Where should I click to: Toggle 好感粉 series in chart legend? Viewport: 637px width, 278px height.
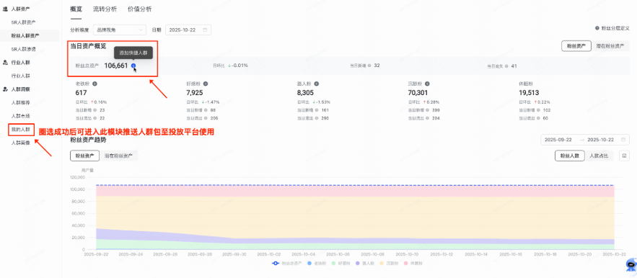pos(340,264)
